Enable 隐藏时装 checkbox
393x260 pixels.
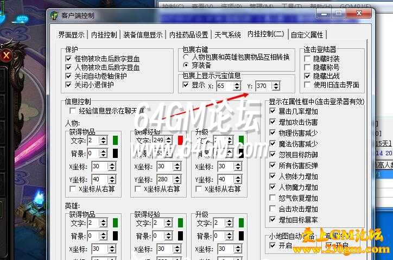307,59
